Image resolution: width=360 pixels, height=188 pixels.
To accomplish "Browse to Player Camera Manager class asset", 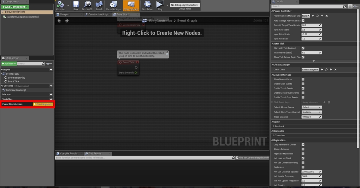I will [317, 16].
